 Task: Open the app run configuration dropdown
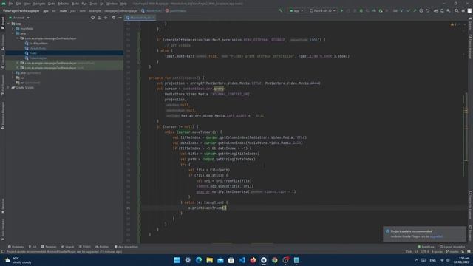(296, 10)
